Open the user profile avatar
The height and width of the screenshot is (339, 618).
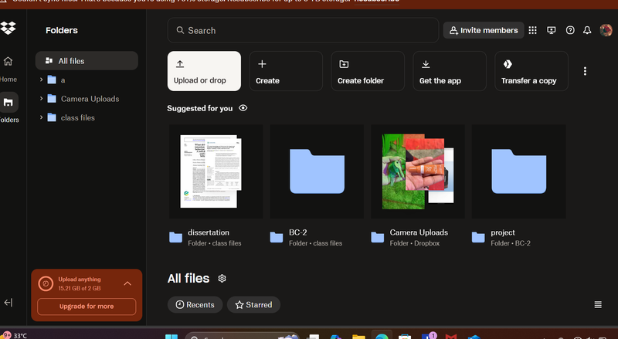click(x=606, y=30)
